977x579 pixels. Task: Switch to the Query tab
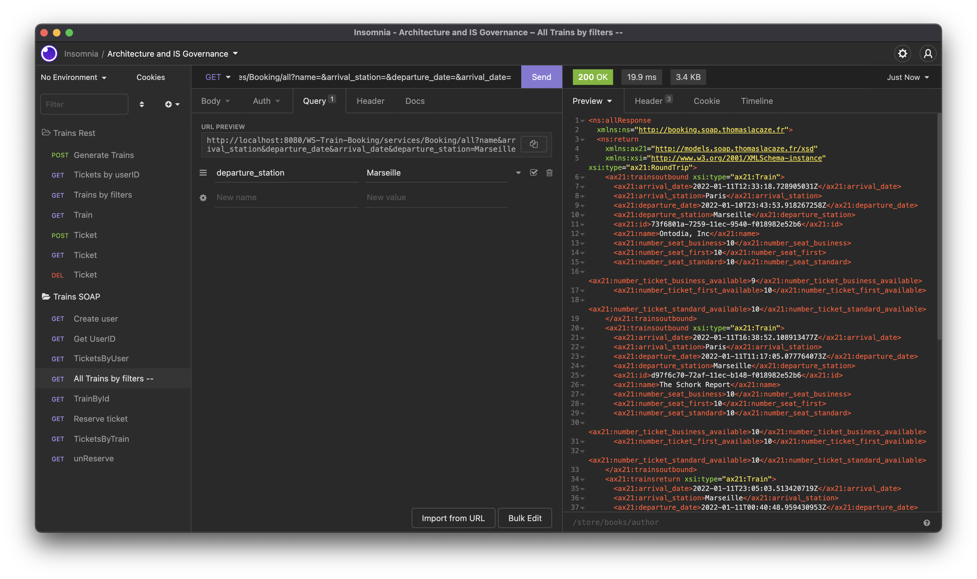point(319,101)
